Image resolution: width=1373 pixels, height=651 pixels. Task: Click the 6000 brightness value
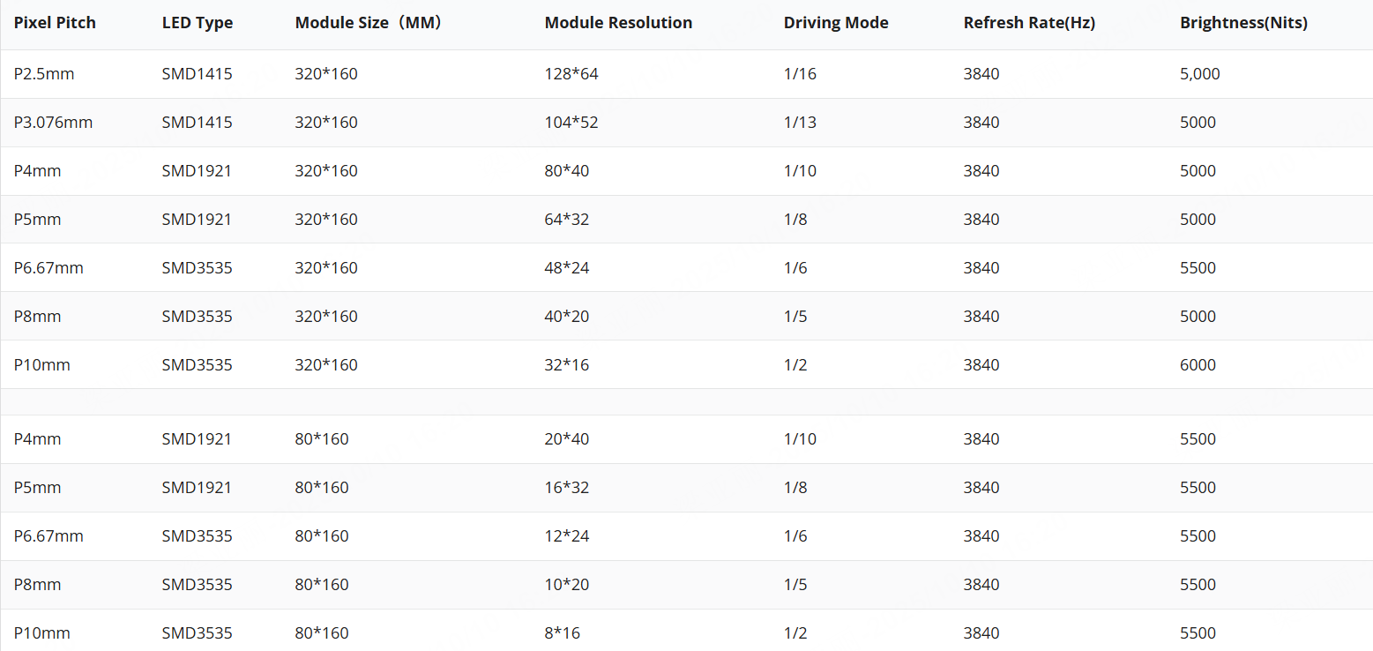1198,365
